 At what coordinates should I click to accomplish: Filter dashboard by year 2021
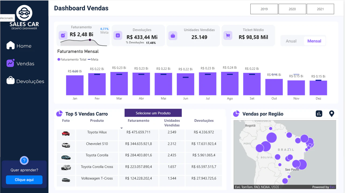[x=320, y=9]
